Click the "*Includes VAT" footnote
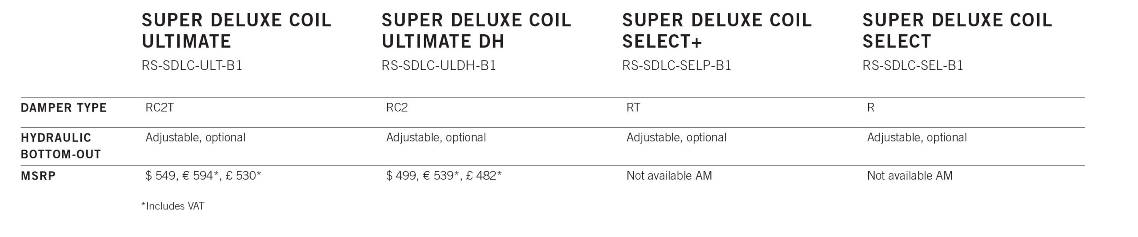The width and height of the screenshot is (1138, 237). pos(172,206)
